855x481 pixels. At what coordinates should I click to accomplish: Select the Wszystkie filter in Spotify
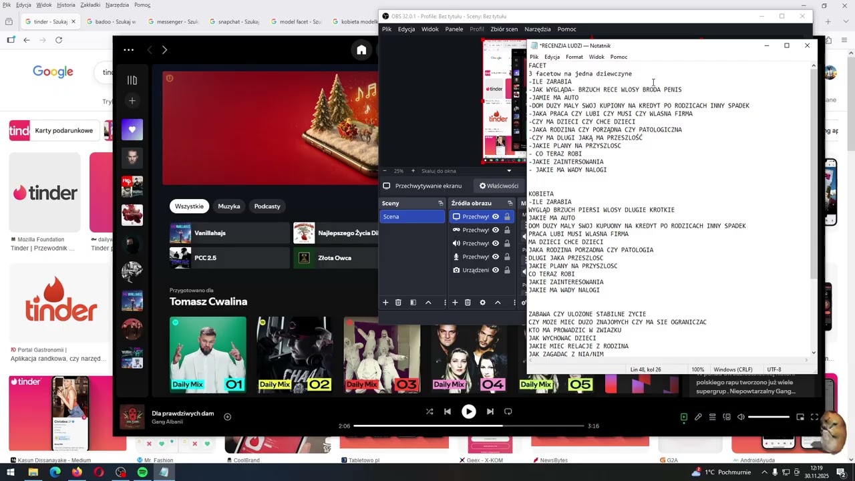coord(189,206)
